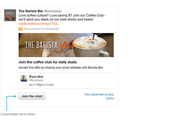Click the @baristabar handle
Image resolution: width=192 pixels, height=128 pixels.
pos(53,11)
